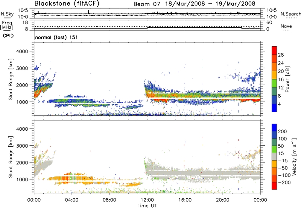Pick Velocity colorbar segment between 15 and 50
Image resolution: width=301 pixels, height=208 pixels.
pyautogui.click(x=274, y=149)
